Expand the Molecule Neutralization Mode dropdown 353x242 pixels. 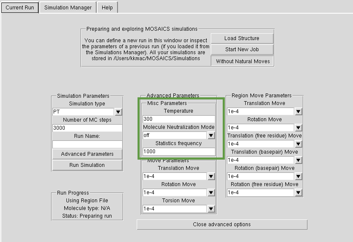(211, 135)
